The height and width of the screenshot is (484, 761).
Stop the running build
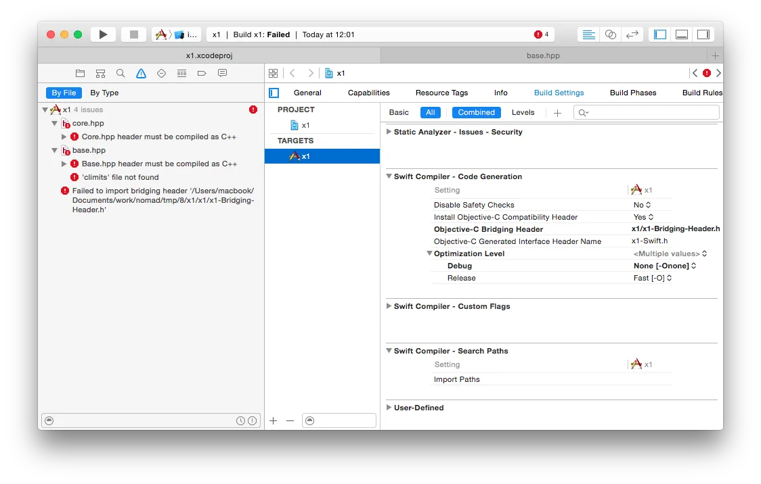pyautogui.click(x=134, y=34)
